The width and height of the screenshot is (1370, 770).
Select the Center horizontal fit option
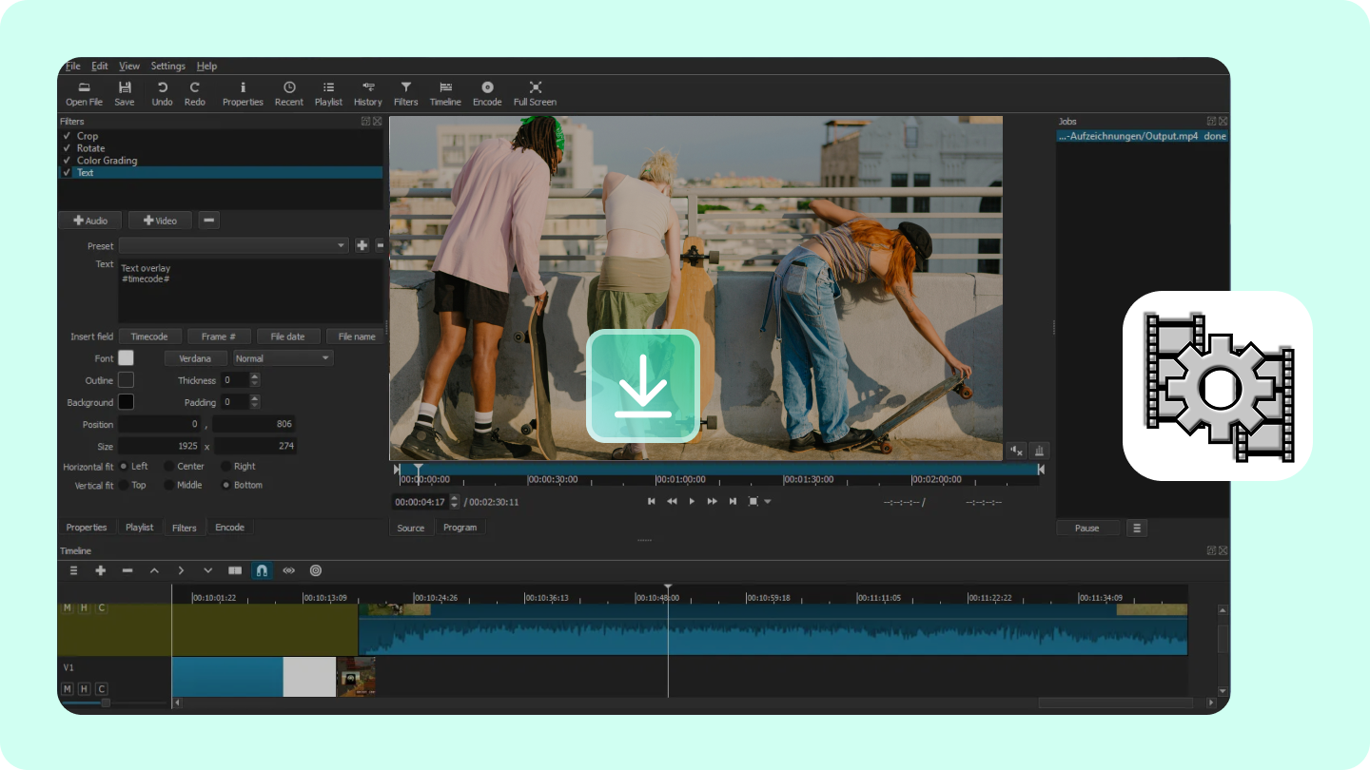tap(169, 467)
